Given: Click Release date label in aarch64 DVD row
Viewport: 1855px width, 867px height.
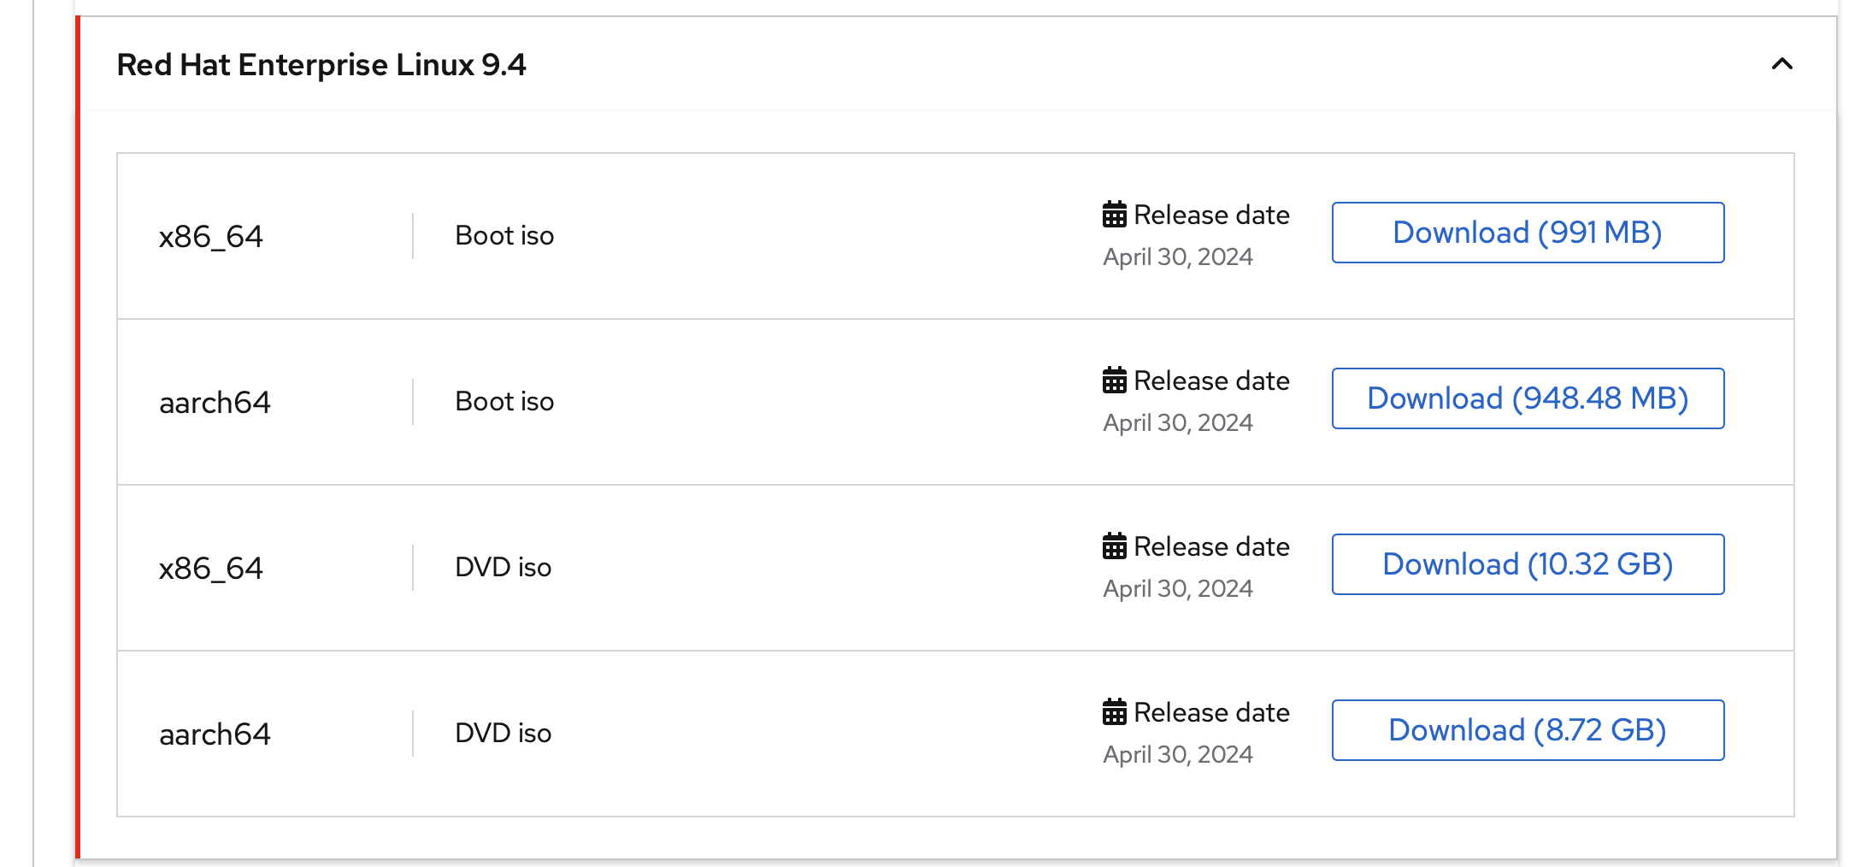Looking at the screenshot, I should click(1211, 713).
